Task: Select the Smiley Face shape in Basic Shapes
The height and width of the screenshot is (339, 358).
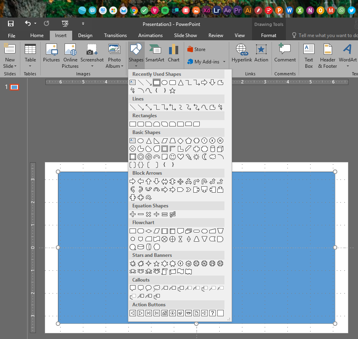Action: click(x=173, y=157)
